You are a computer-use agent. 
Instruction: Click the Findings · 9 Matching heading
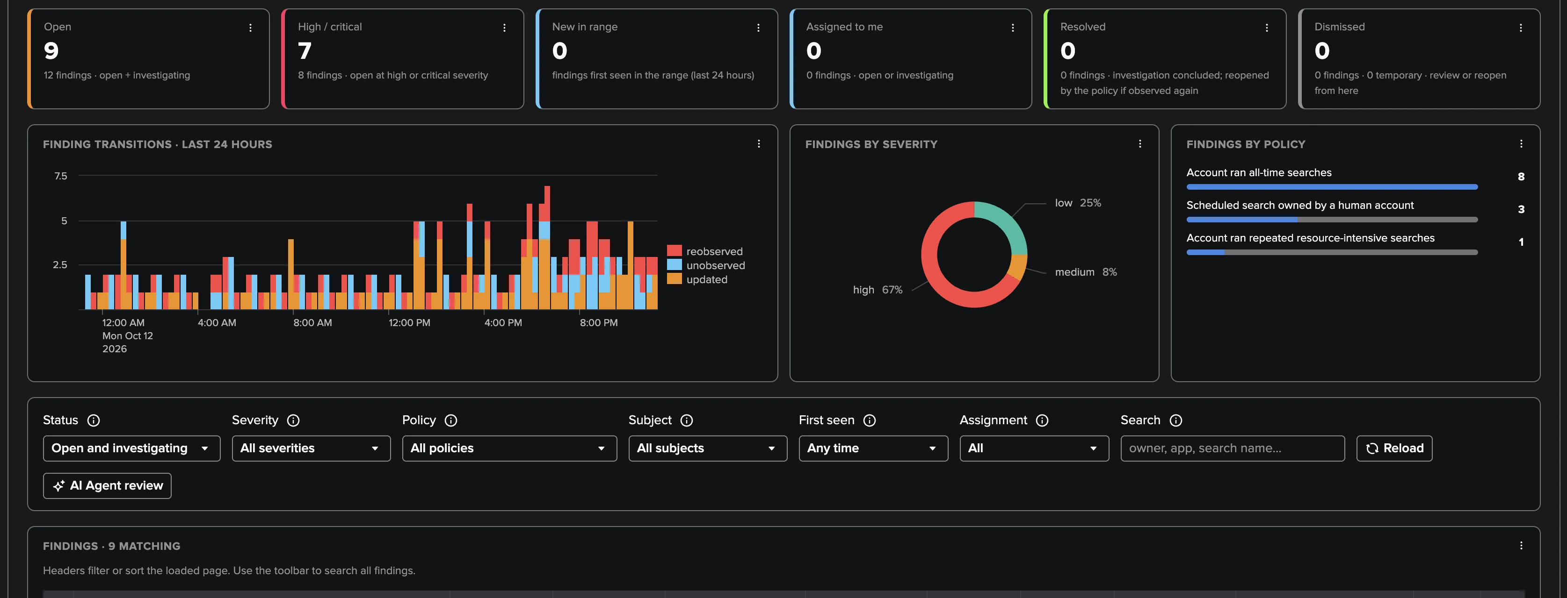(111, 546)
